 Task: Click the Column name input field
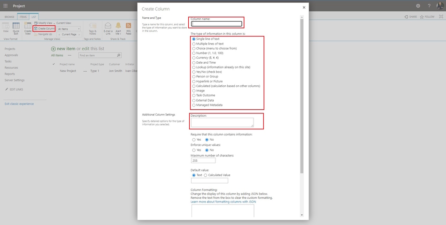pyautogui.click(x=217, y=24)
